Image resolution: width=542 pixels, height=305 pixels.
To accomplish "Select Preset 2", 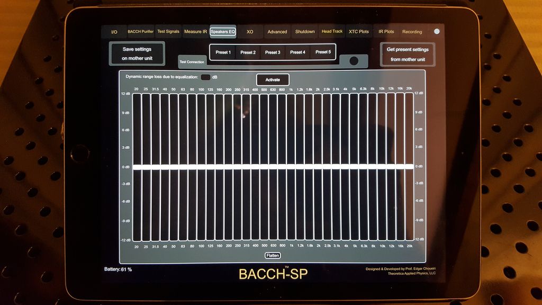I will click(x=248, y=52).
